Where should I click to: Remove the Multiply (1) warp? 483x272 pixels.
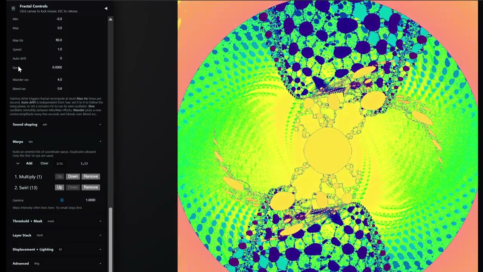coord(91,176)
